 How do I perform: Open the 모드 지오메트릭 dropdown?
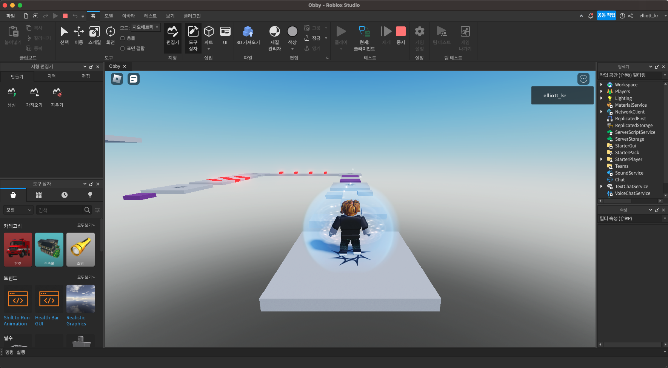(146, 28)
